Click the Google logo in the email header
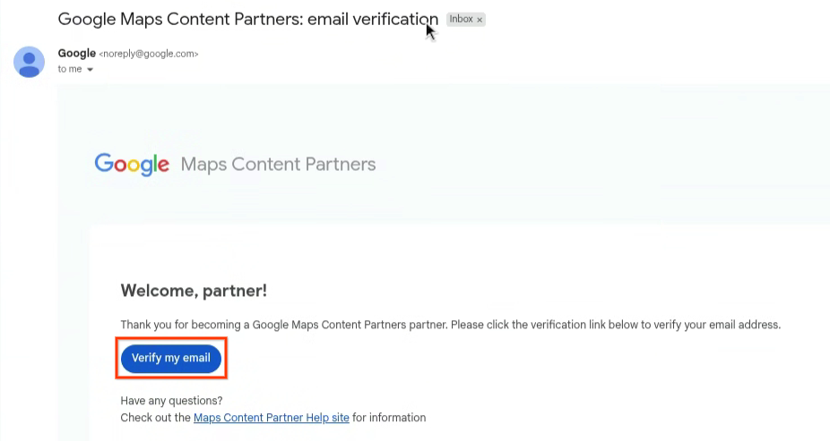This screenshot has height=441, width=830. 132,164
